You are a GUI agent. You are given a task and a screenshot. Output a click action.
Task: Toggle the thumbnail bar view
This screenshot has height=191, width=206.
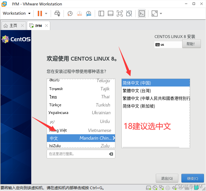point(110,13)
